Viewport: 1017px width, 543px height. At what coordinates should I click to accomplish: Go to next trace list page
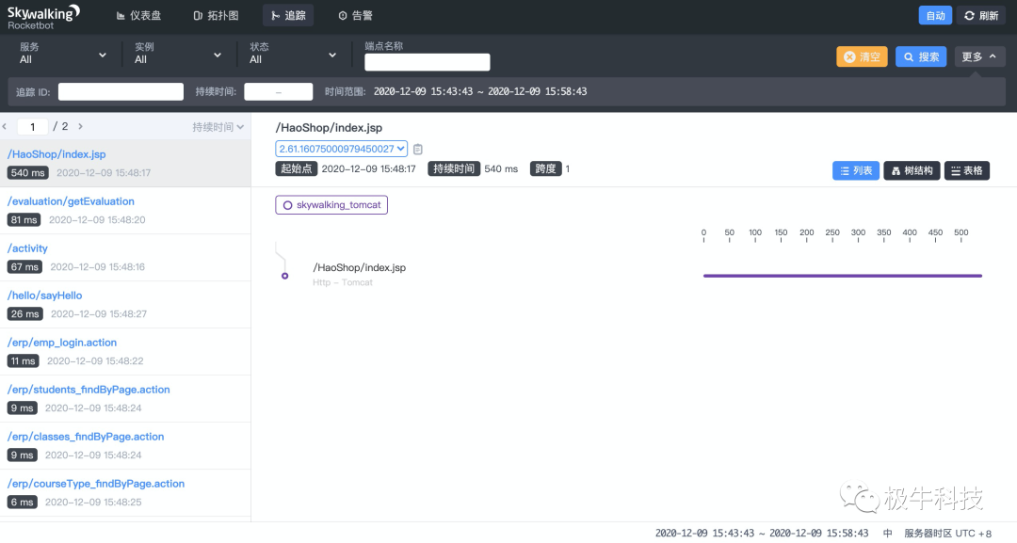point(80,126)
